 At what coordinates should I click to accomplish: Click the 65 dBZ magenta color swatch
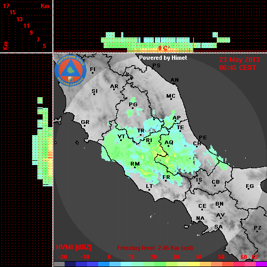click(261, 264)
